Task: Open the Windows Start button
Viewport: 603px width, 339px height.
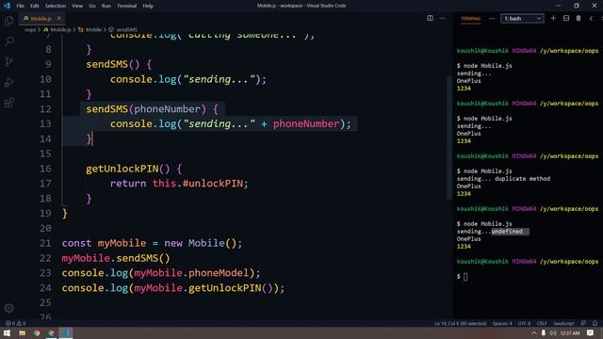Action: (x=7, y=332)
